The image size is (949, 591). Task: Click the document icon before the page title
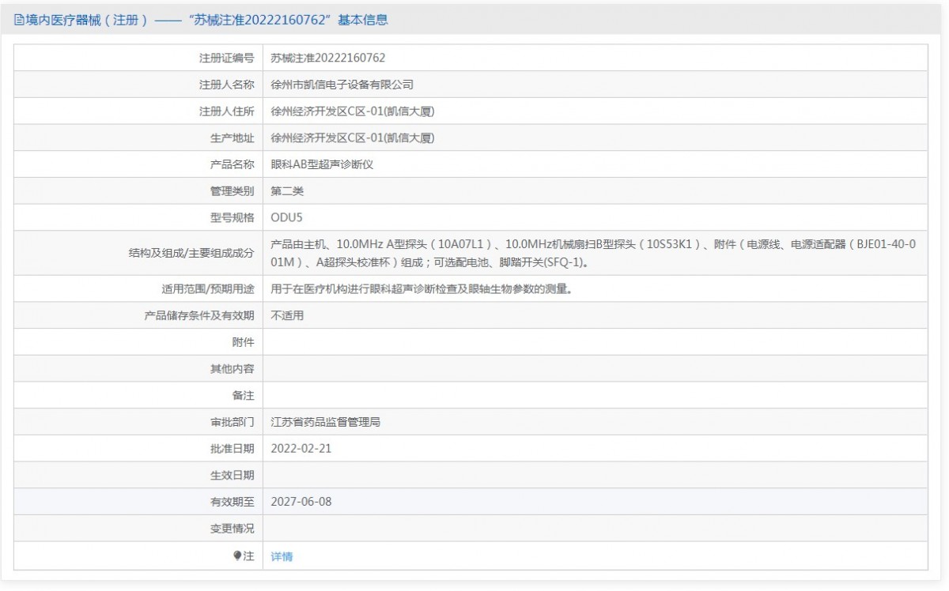coord(19,21)
